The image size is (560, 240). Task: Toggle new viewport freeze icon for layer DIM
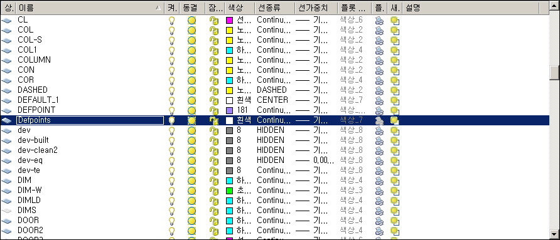click(395, 180)
